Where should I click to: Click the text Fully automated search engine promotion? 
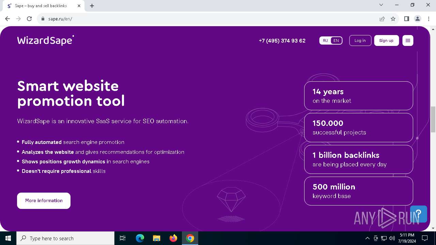(x=73, y=142)
